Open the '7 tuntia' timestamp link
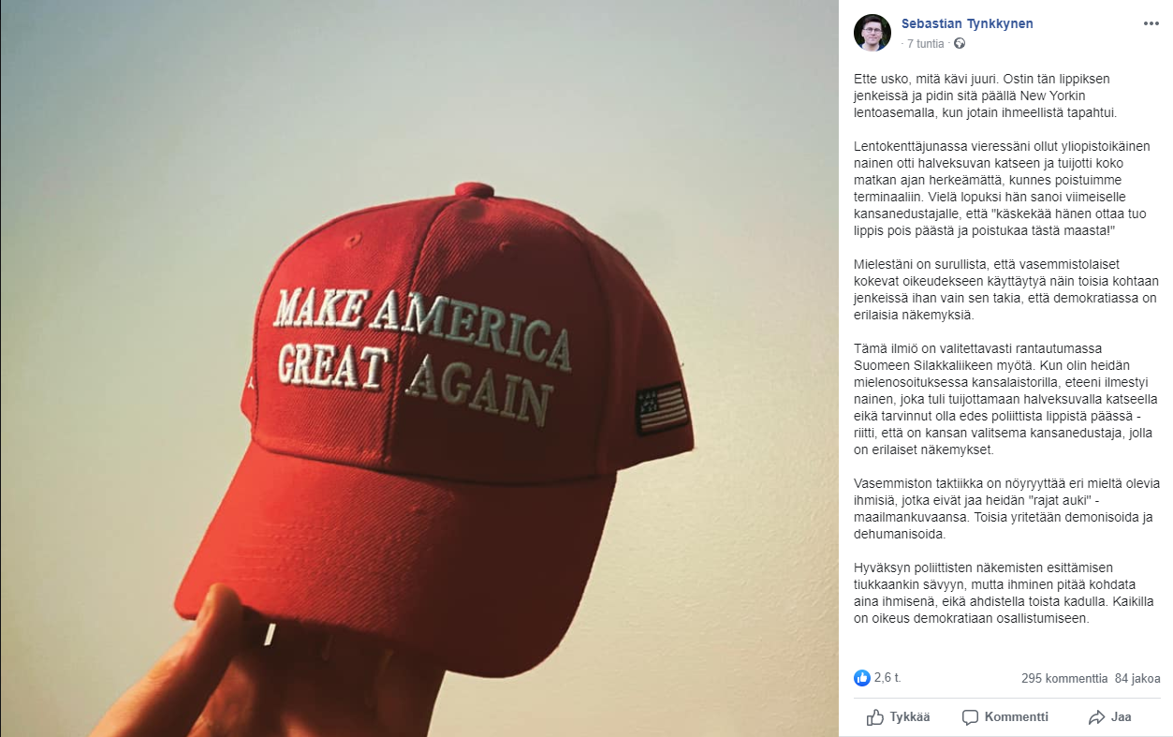Image resolution: width=1173 pixels, height=737 pixels. click(926, 44)
